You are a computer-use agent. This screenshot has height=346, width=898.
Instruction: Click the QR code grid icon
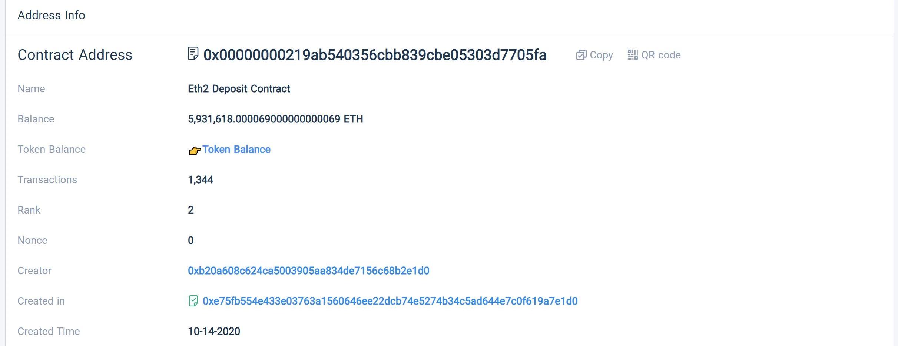click(x=633, y=55)
